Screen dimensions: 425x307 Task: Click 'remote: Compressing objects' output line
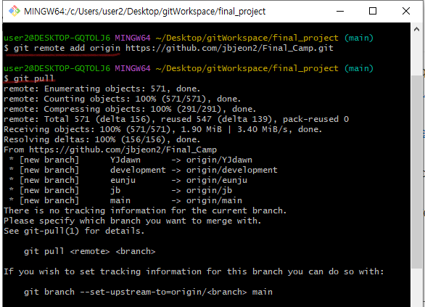coord(130,109)
